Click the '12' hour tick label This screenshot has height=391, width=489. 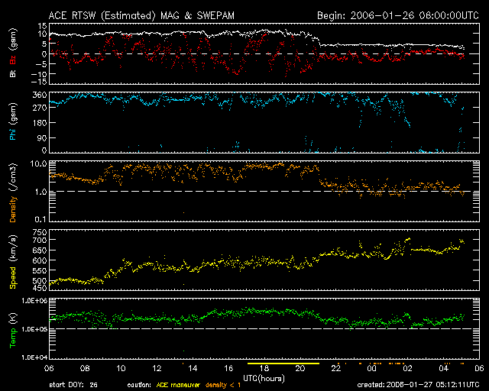click(155, 369)
